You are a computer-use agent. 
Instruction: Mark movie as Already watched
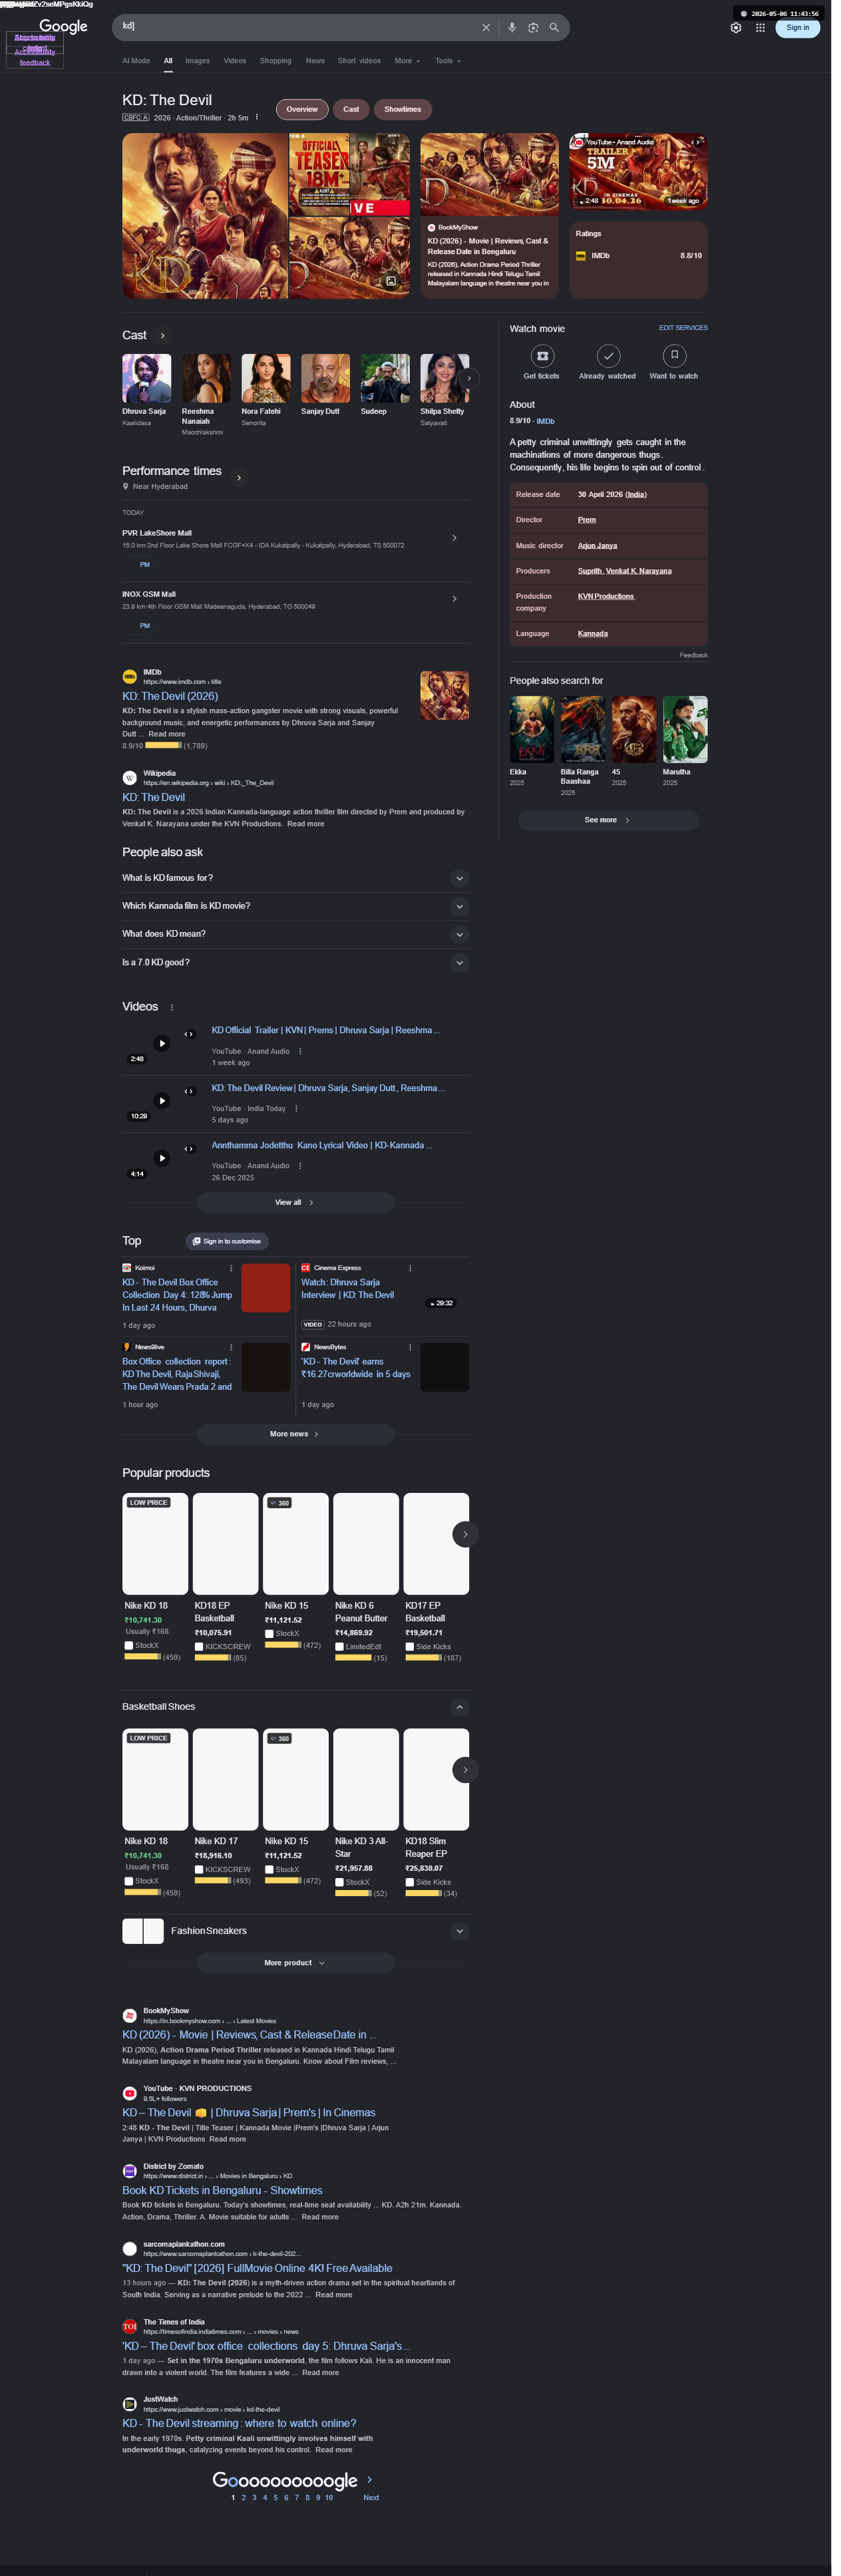tap(608, 356)
